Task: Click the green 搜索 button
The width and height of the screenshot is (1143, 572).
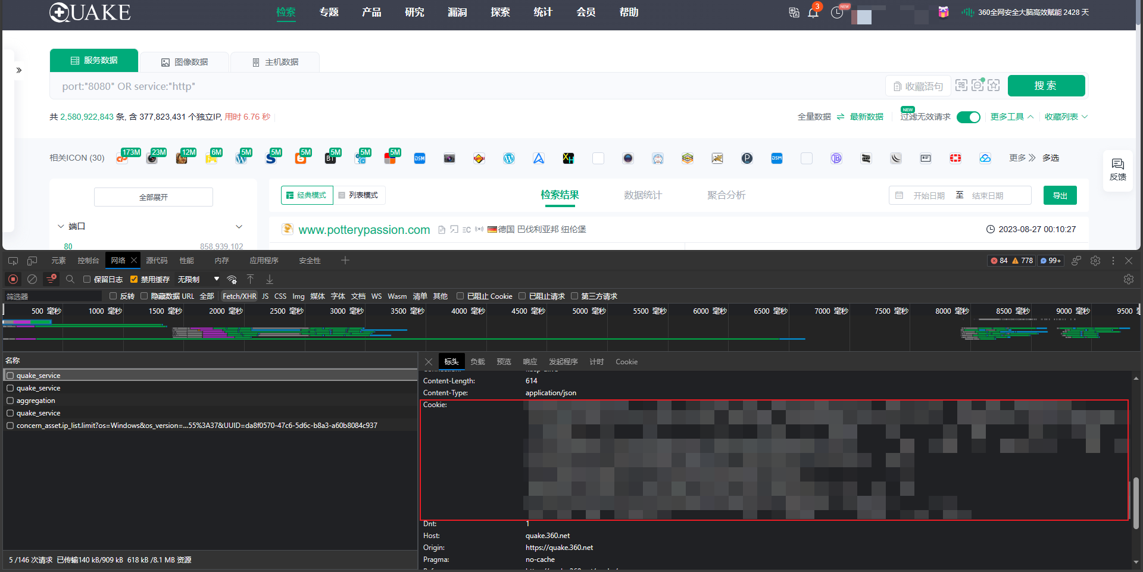Action: [1046, 86]
